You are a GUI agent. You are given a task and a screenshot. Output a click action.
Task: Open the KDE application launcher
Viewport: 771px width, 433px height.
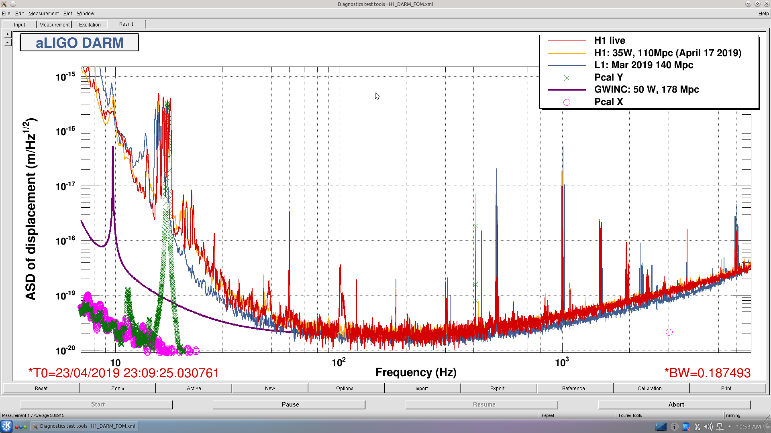coord(6,426)
